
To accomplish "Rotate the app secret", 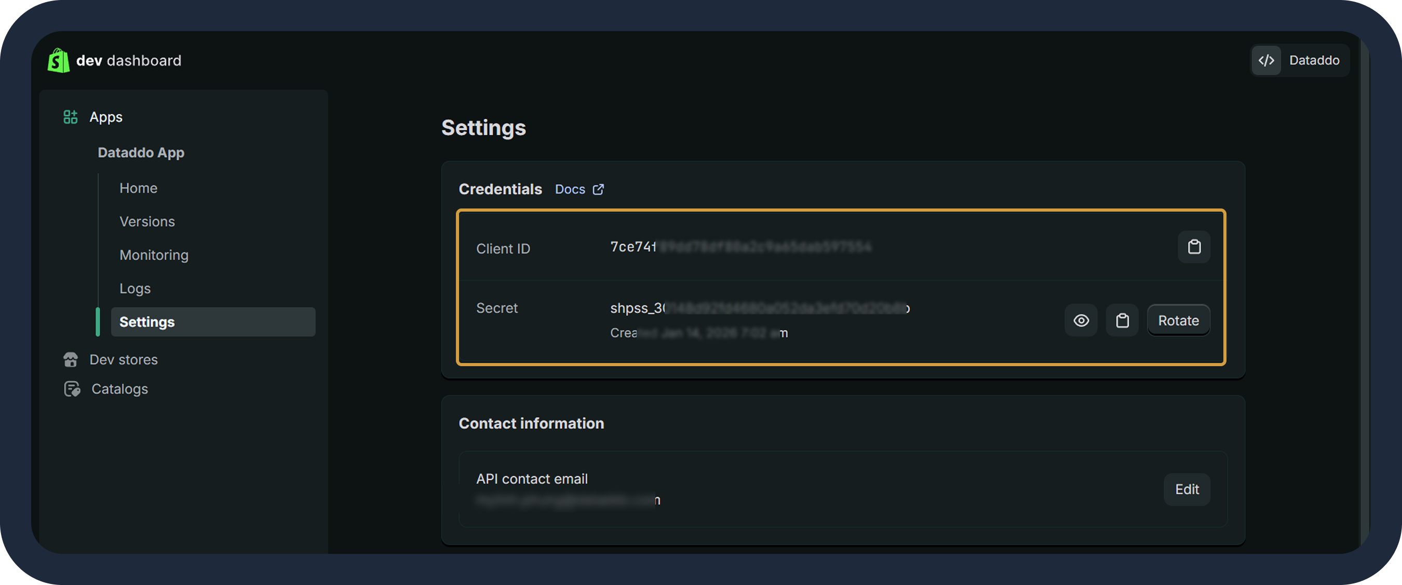I will tap(1178, 320).
